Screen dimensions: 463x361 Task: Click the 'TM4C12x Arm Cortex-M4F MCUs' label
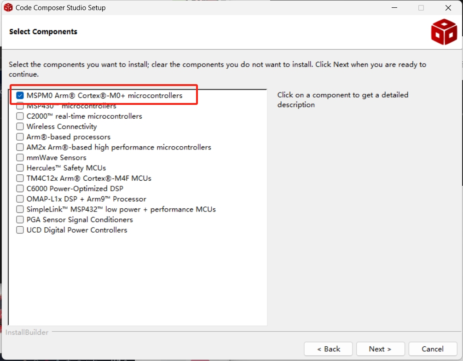89,178
